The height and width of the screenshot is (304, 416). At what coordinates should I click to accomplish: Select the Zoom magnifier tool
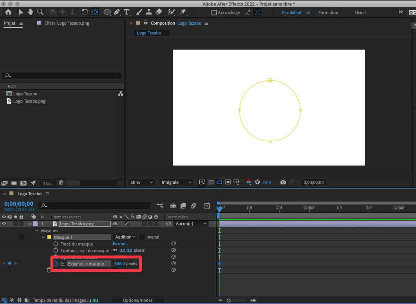click(x=40, y=12)
